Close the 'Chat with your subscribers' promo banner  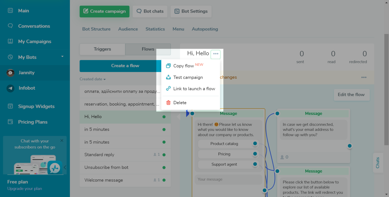(x=62, y=141)
